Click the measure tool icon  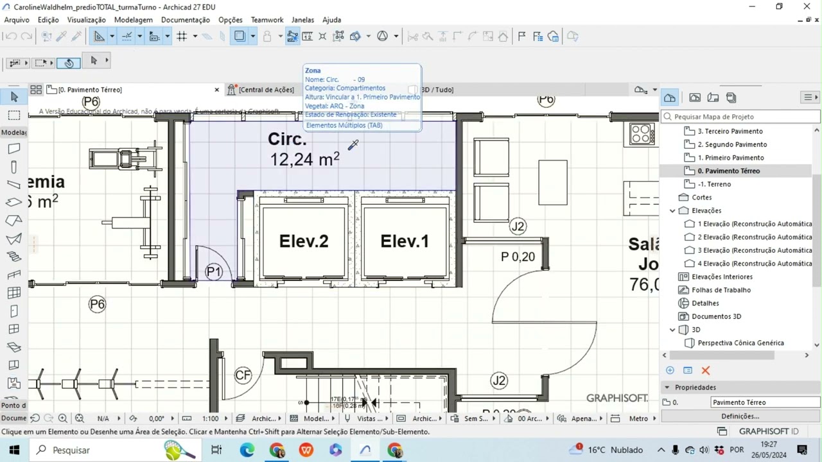pos(307,37)
